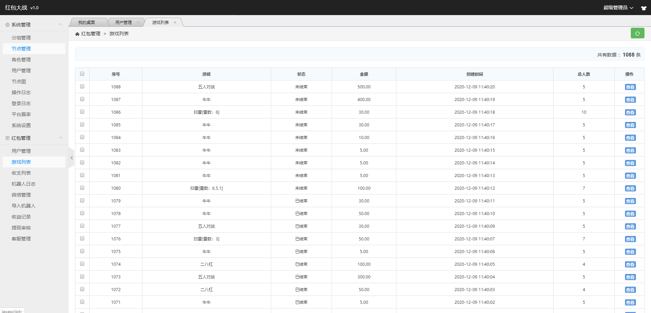
Task: Open the 红包管理 breadcrumb link
Action: 90,34
